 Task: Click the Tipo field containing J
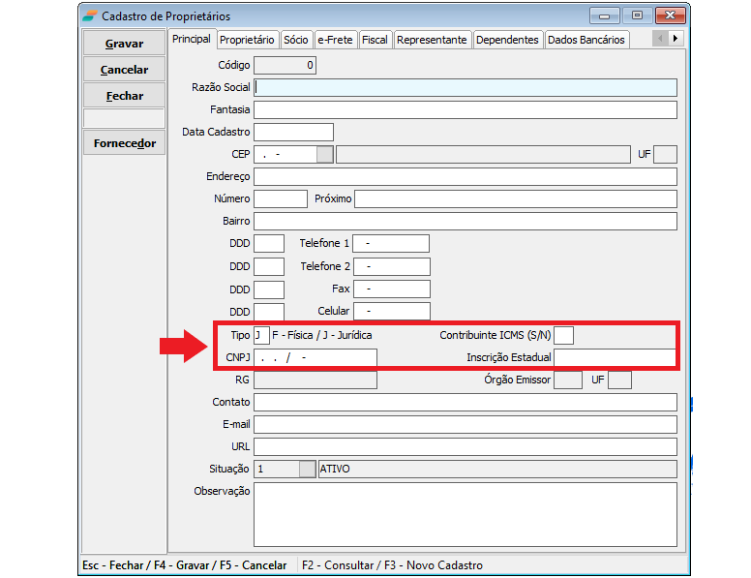coord(261,335)
